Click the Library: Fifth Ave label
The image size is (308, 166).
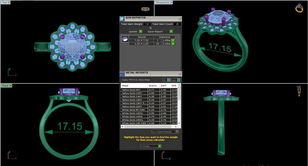point(136,80)
